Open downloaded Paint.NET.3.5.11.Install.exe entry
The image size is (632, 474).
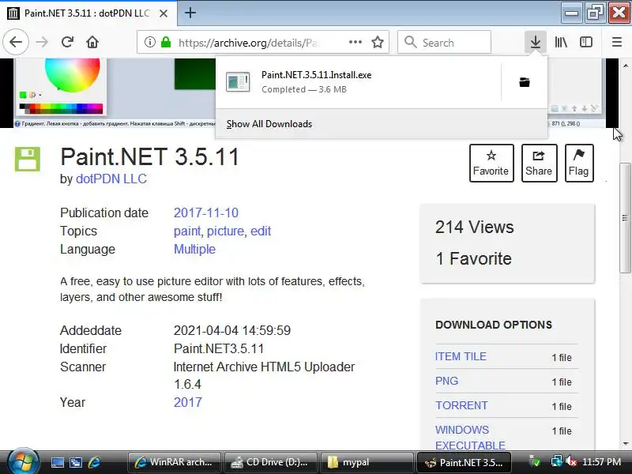pyautogui.click(x=359, y=82)
